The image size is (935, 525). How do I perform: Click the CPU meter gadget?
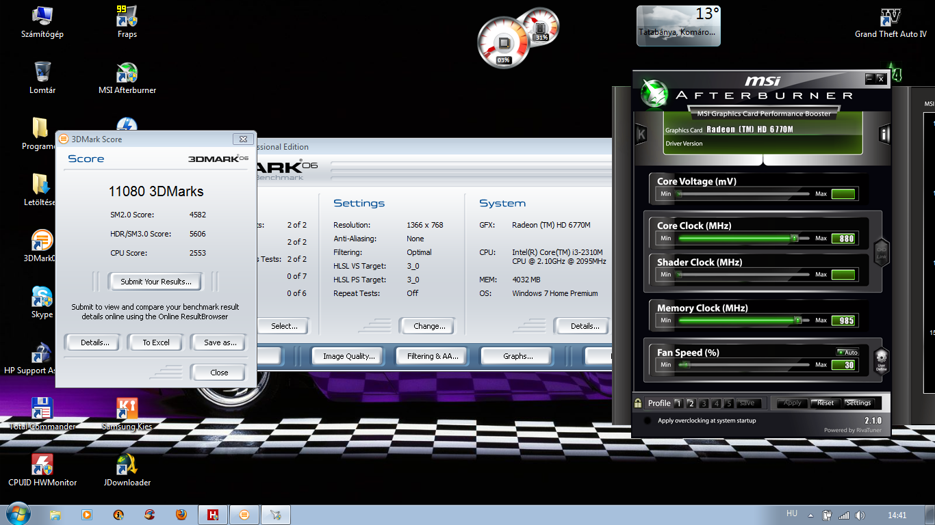(504, 43)
